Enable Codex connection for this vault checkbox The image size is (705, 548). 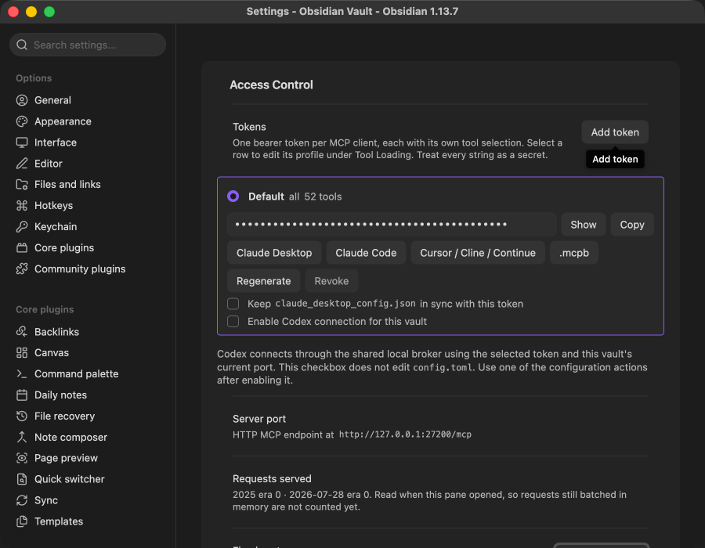tap(233, 321)
